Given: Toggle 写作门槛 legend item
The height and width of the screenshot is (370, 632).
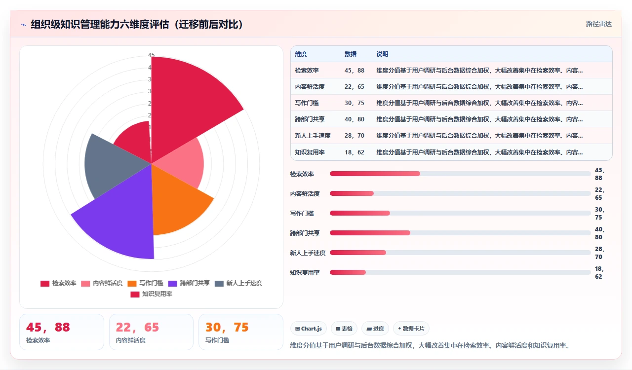Looking at the screenshot, I should pos(145,283).
